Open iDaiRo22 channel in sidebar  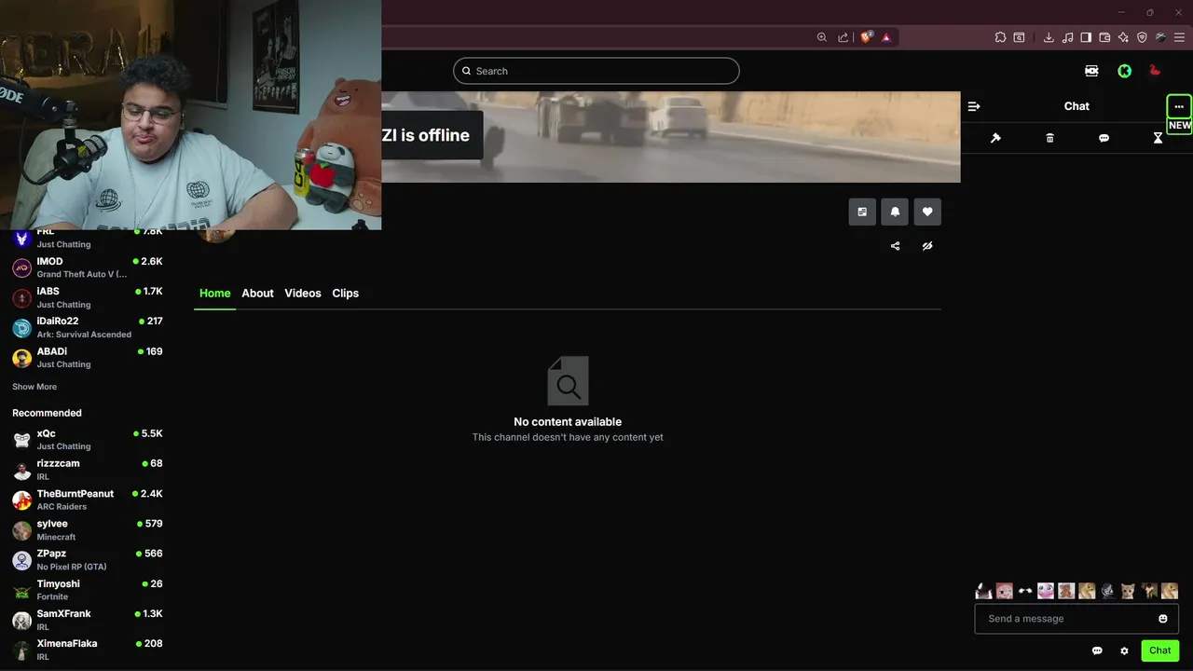coord(88,327)
